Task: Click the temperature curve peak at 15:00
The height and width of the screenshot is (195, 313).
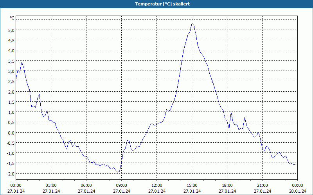Action: click(192, 23)
